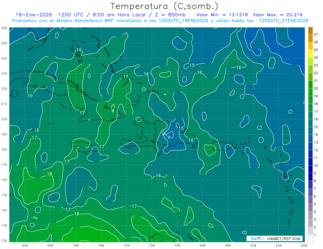
Task: Click the '82W' longitude axis label
Action: point(25,245)
